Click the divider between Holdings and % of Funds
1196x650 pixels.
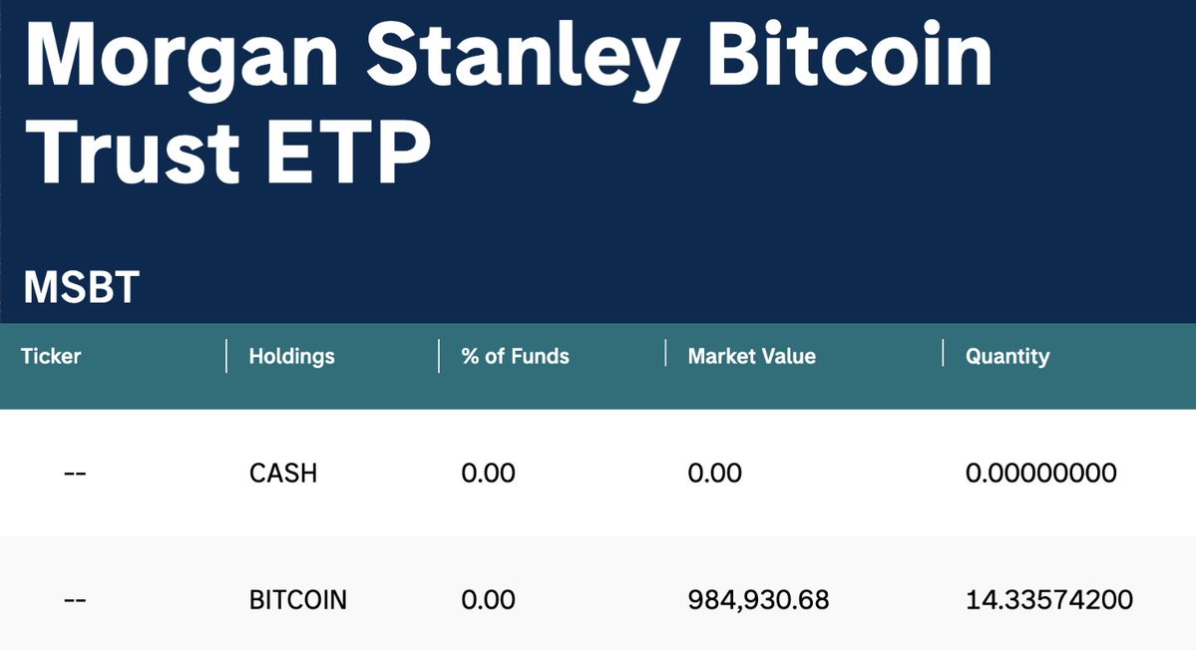point(439,356)
